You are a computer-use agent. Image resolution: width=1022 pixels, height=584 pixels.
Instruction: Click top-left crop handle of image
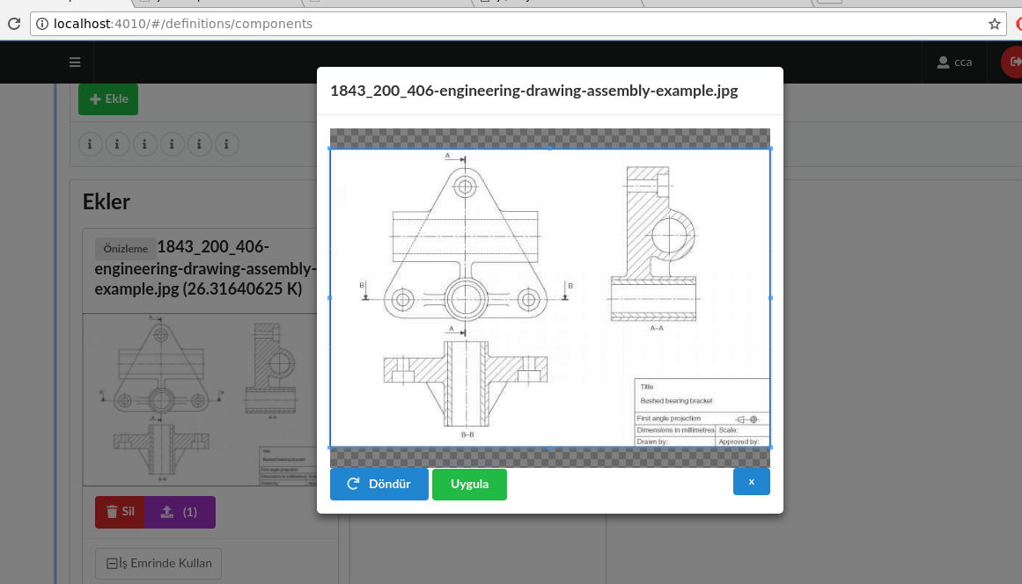(x=330, y=150)
